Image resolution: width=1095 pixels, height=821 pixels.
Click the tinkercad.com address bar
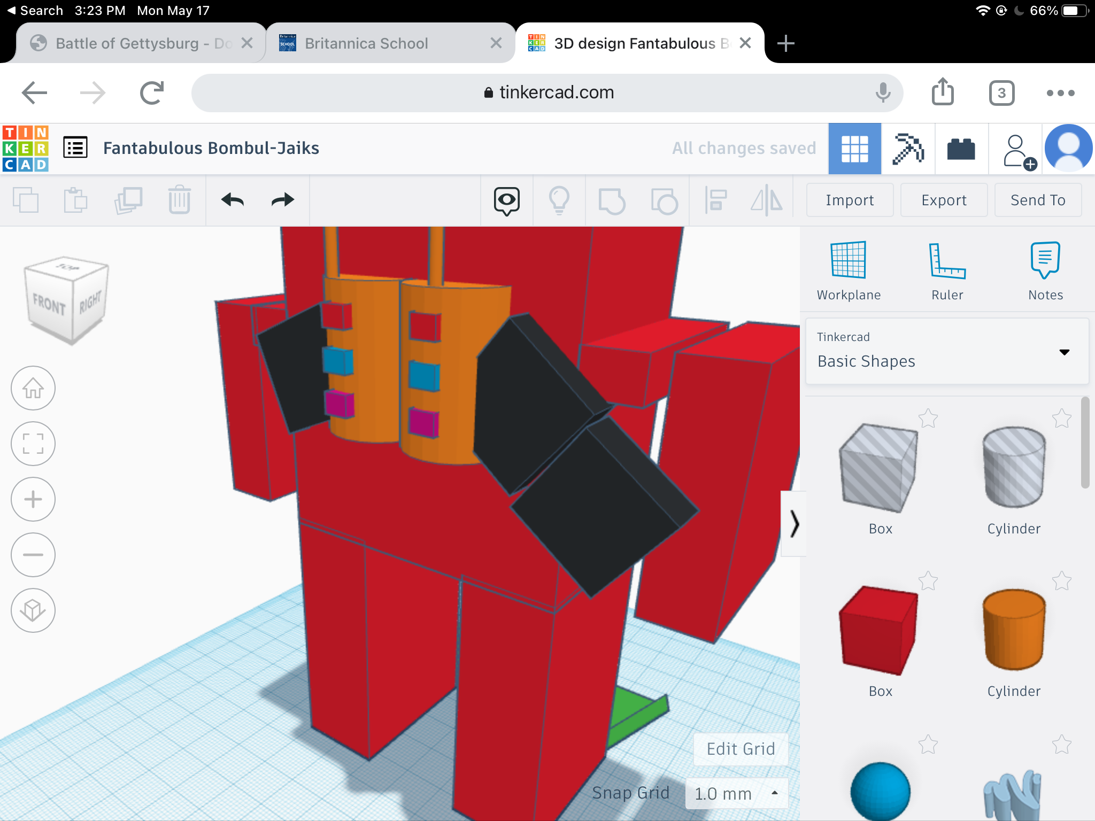[547, 93]
